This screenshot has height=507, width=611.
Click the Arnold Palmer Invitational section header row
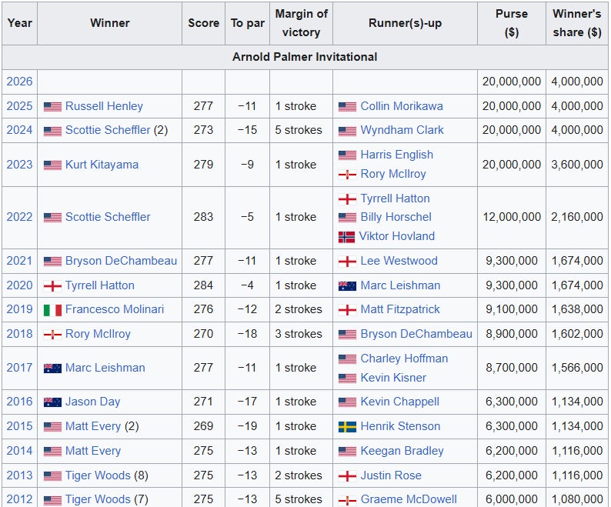305,57
